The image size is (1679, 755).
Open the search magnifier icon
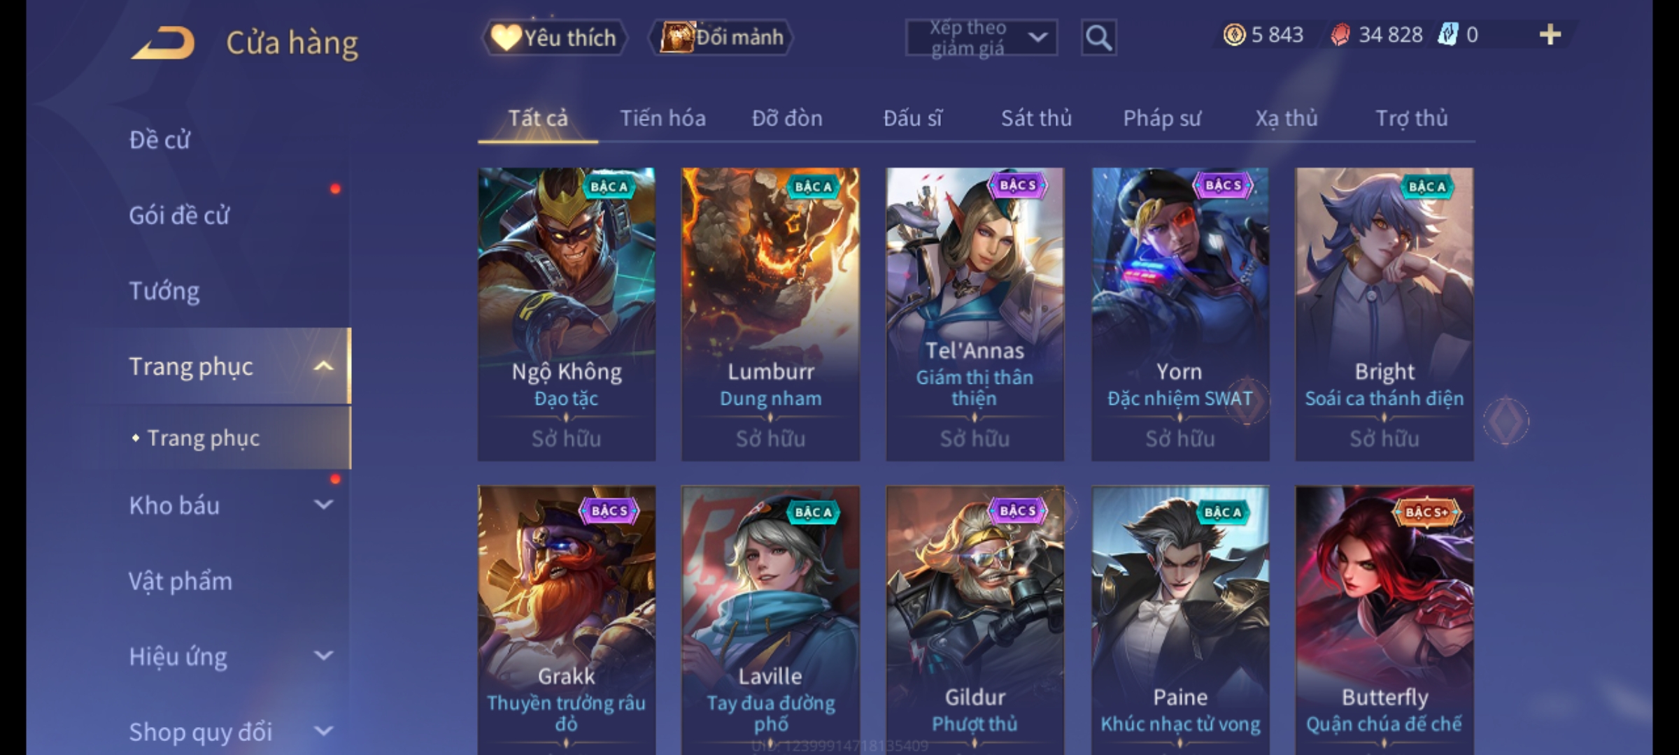pyautogui.click(x=1098, y=38)
